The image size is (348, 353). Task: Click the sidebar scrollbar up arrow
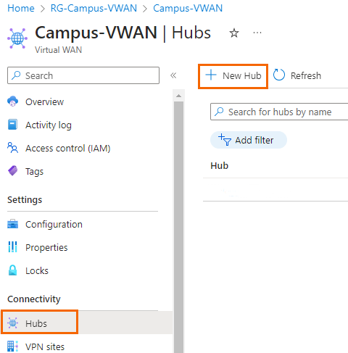click(x=178, y=96)
